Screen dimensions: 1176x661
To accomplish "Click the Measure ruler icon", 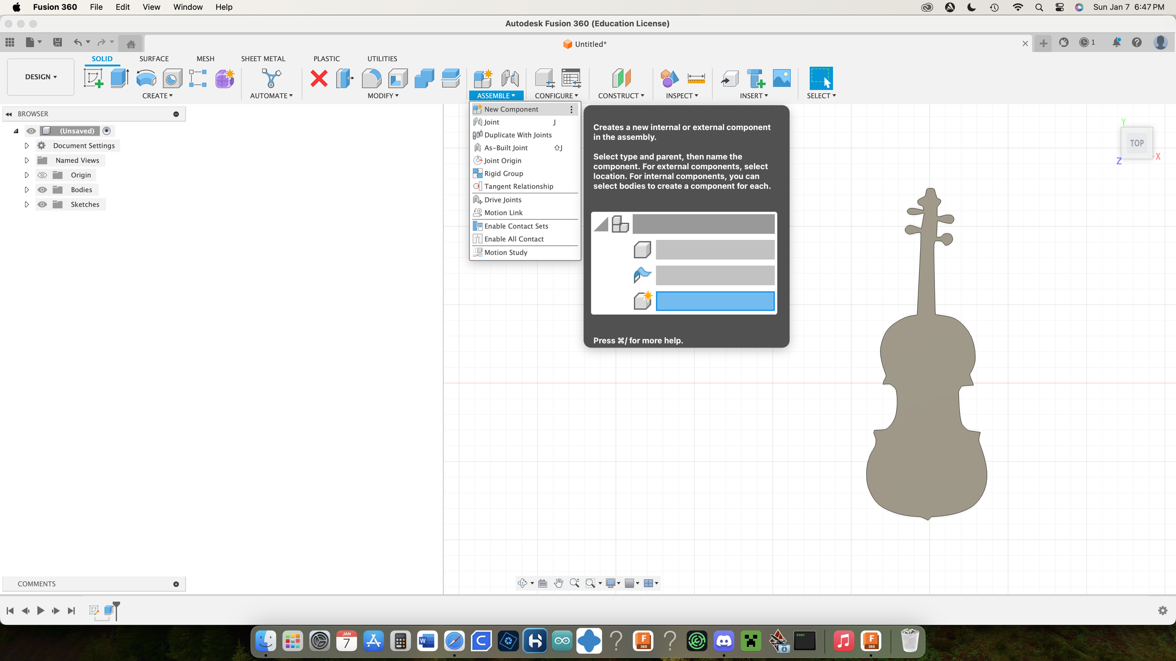I will tap(696, 78).
